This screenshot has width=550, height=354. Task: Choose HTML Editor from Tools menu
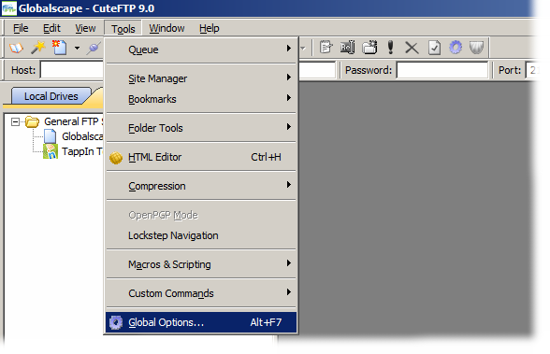pyautogui.click(x=201, y=157)
